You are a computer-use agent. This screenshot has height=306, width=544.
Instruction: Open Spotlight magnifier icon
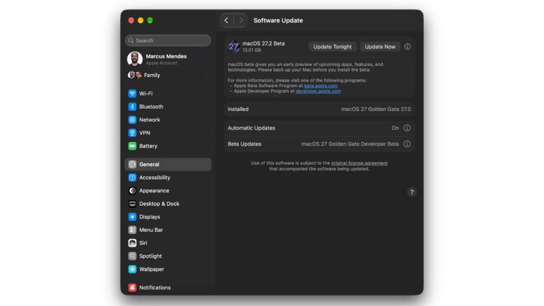[x=132, y=256]
